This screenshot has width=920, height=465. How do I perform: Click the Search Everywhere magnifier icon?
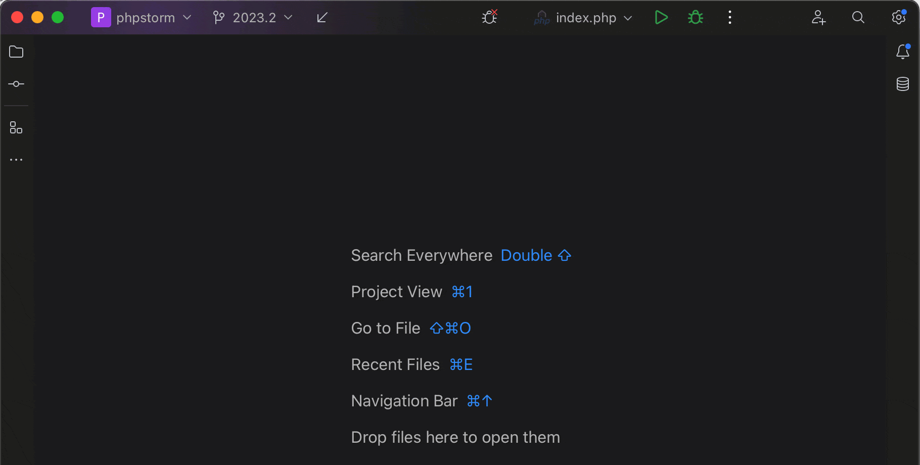(858, 18)
